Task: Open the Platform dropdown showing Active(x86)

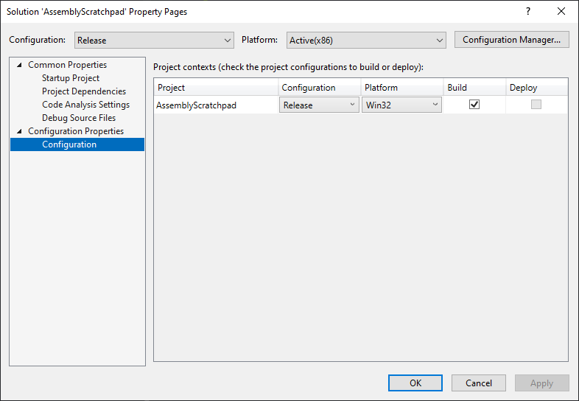Action: 366,40
